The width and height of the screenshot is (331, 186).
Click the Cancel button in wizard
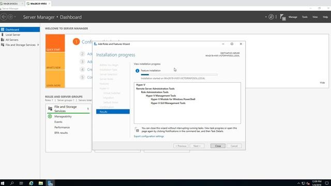(234, 146)
